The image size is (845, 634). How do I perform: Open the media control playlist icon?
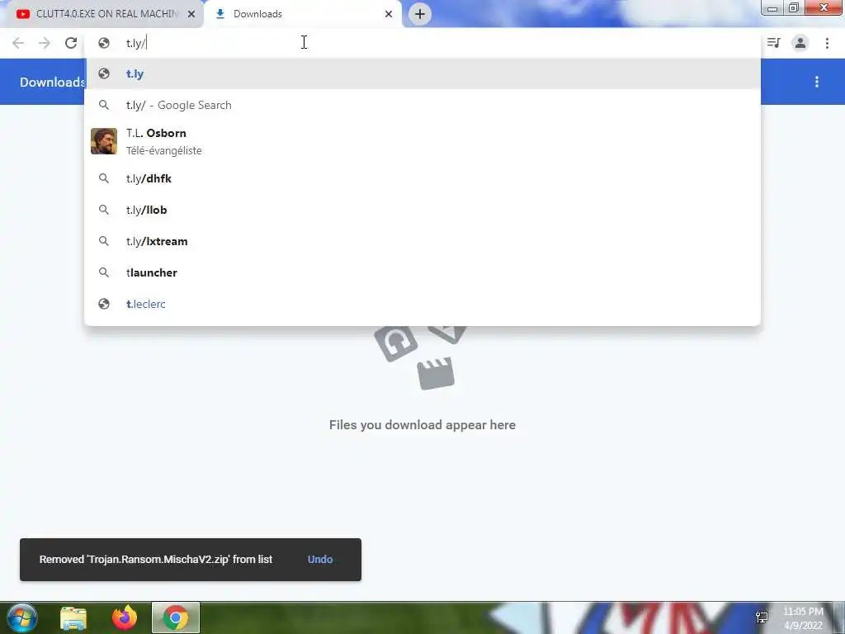[774, 43]
